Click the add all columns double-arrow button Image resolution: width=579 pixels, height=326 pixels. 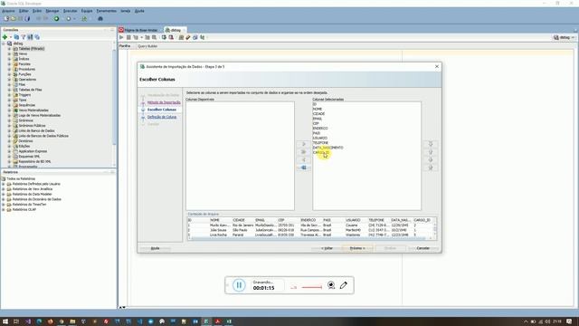[304, 152]
